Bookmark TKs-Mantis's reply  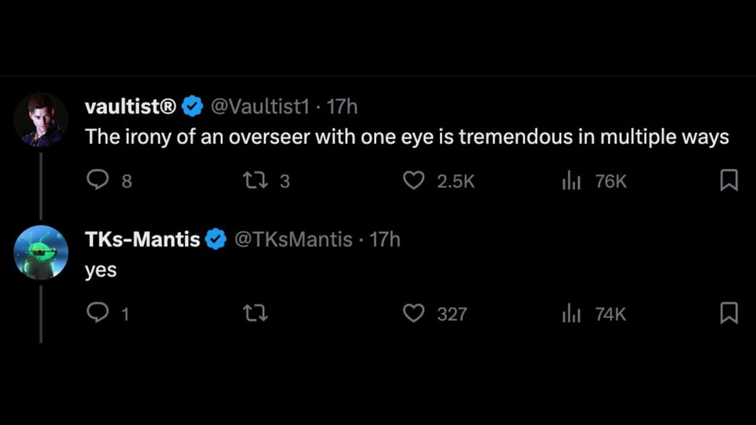729,313
